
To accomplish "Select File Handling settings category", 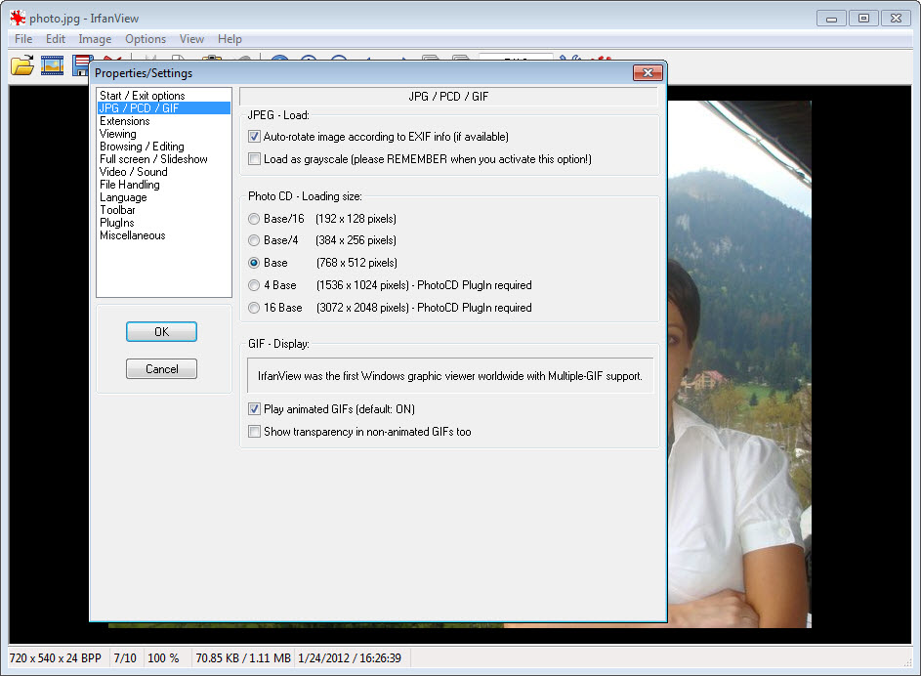I will 163,185.
